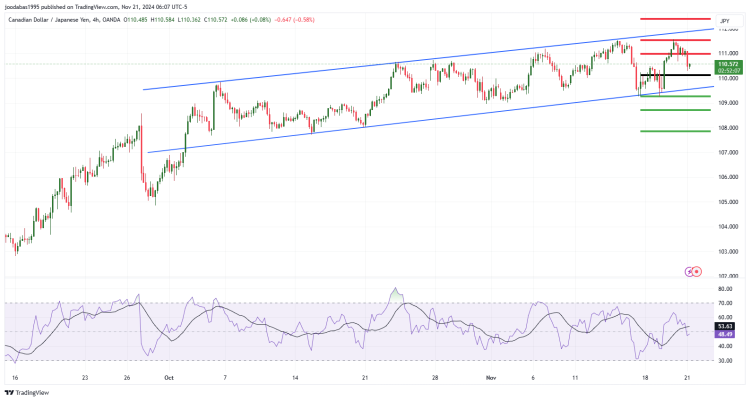Click the '26' date axis label
The width and height of the screenshot is (750, 401).
tap(127, 377)
